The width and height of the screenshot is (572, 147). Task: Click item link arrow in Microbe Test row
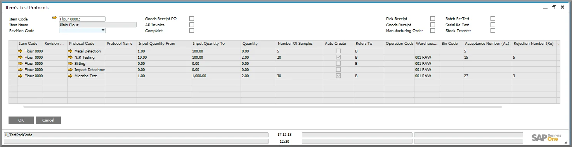click(x=20, y=76)
